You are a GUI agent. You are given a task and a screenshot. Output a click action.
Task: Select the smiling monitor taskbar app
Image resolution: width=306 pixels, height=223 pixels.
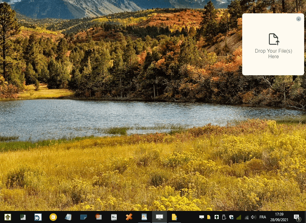point(160,217)
